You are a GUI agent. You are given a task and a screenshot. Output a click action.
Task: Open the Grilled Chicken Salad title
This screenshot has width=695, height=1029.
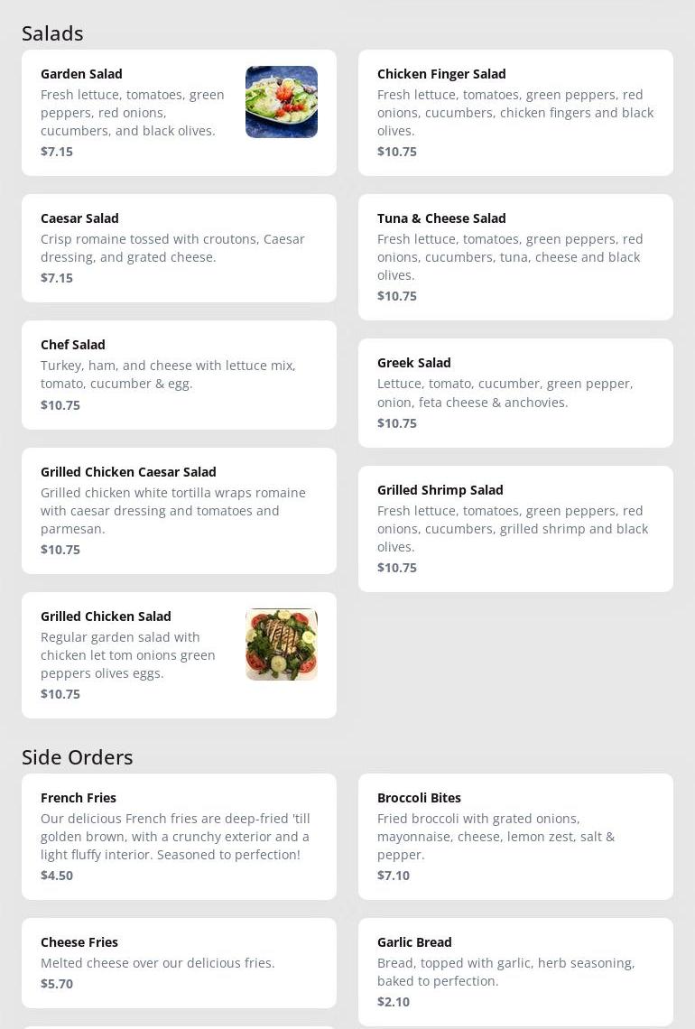pyautogui.click(x=106, y=616)
